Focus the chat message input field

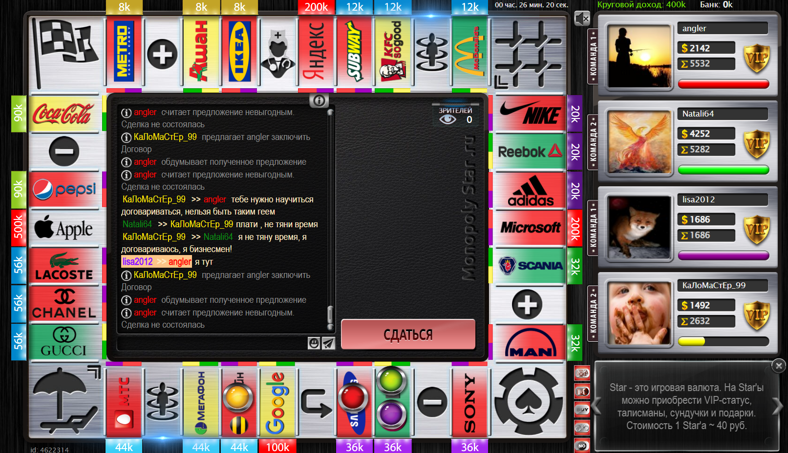click(212, 343)
